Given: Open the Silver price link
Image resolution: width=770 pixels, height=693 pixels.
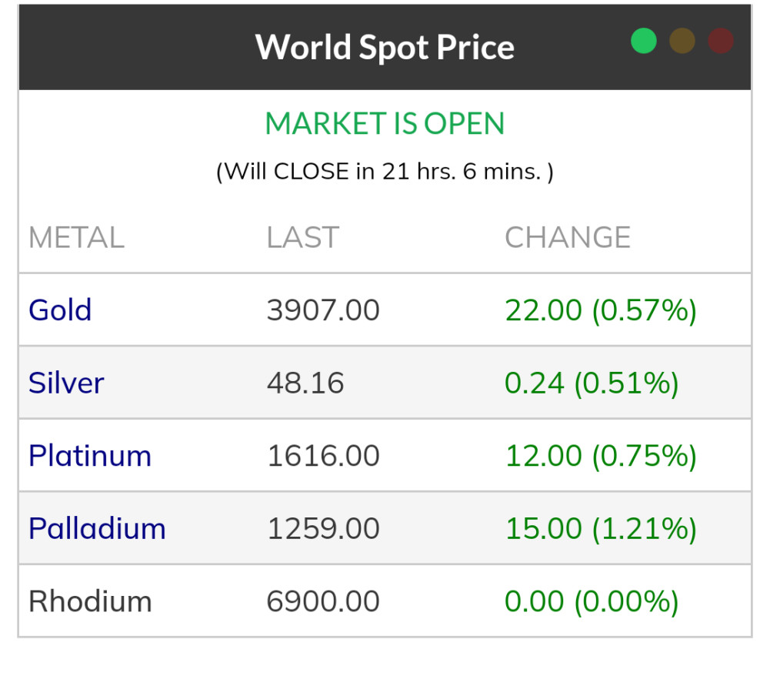Looking at the screenshot, I should click(x=66, y=383).
